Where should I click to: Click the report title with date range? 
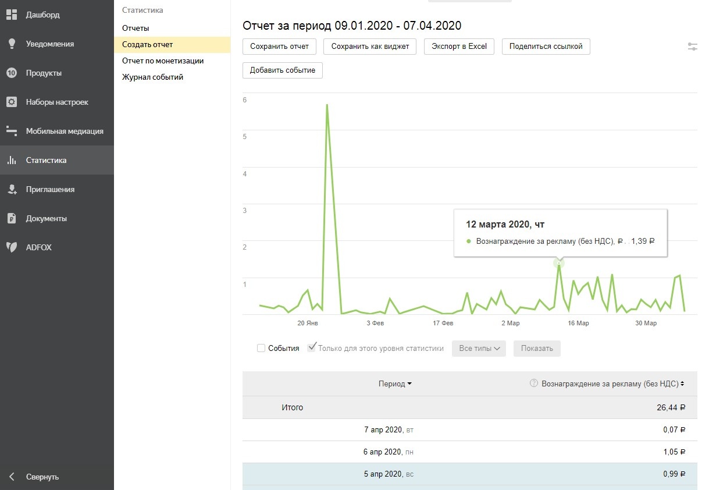pos(352,26)
